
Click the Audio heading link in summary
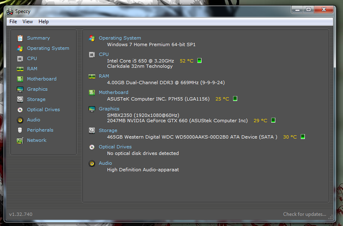(x=105, y=163)
